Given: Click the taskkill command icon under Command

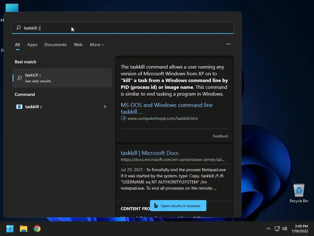Looking at the screenshot, I should [x=19, y=107].
